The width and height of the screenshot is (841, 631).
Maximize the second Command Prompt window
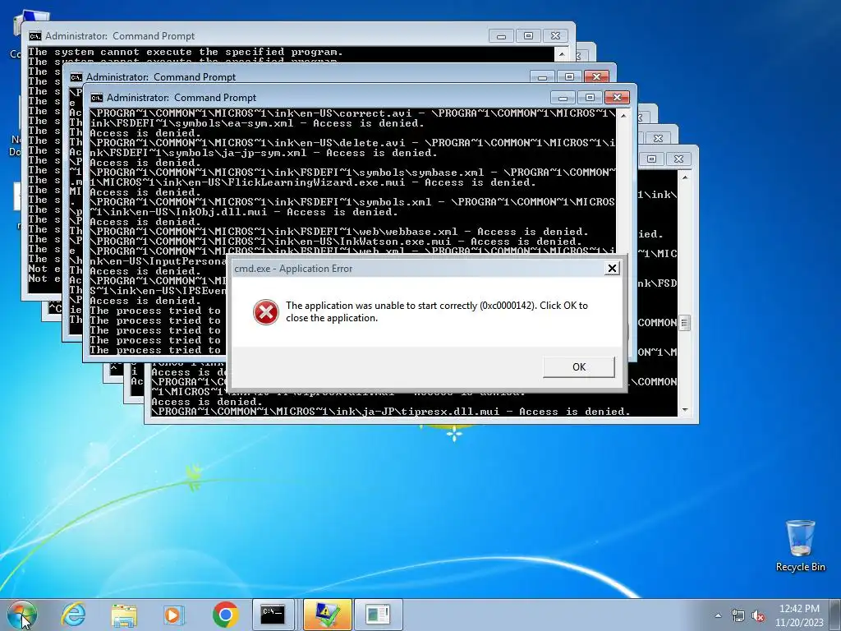[570, 76]
